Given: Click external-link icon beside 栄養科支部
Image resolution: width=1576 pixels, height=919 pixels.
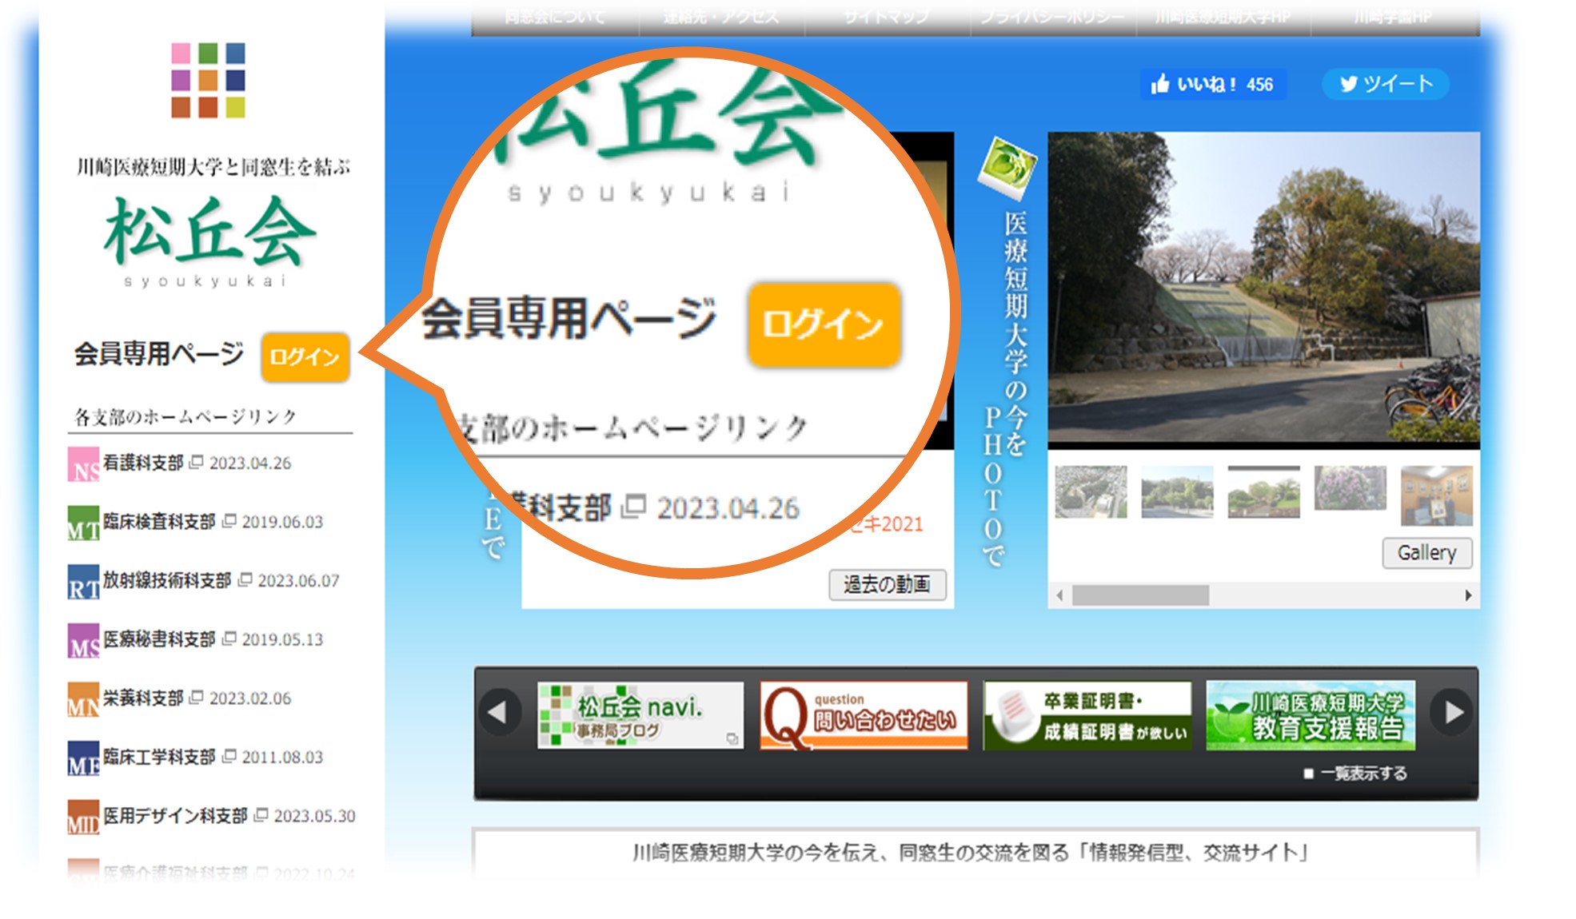Looking at the screenshot, I should pos(196,697).
